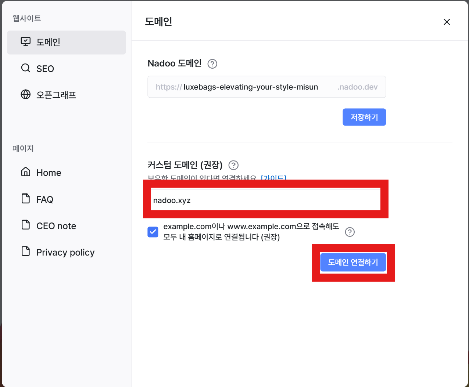The height and width of the screenshot is (387, 469).
Task: Open the SEO settings section
Action: [x=67, y=69]
